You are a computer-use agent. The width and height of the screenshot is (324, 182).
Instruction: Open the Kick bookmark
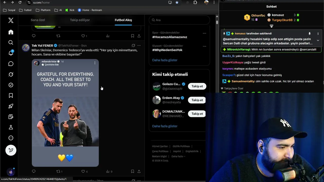[70, 10]
